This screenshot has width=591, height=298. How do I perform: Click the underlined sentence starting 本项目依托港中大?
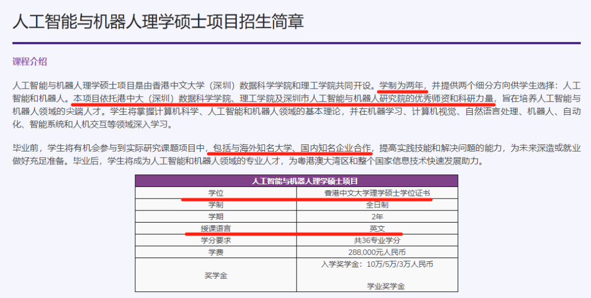(283, 98)
